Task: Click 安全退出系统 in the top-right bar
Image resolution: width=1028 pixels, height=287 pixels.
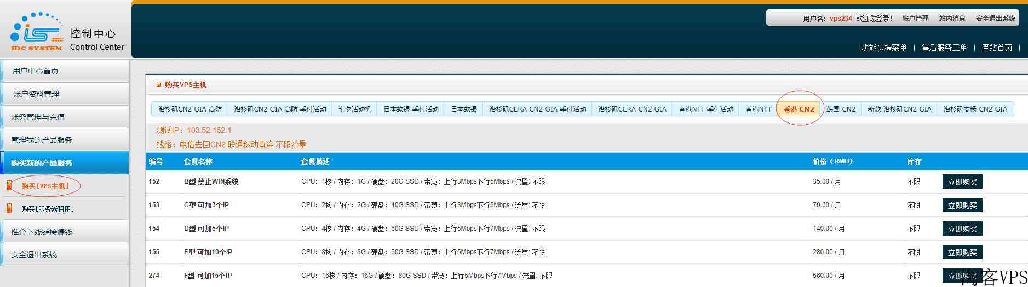Action: [995, 19]
